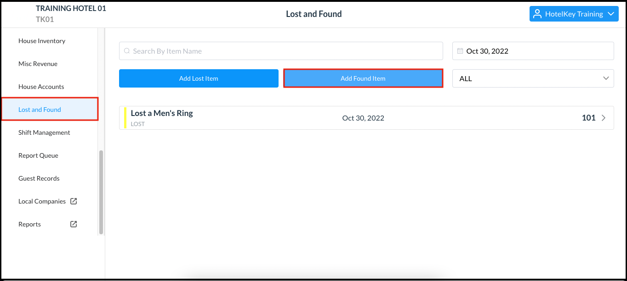This screenshot has width=627, height=281.
Task: Click the chevron on the HotelKey Training account menu
Action: [x=611, y=14]
